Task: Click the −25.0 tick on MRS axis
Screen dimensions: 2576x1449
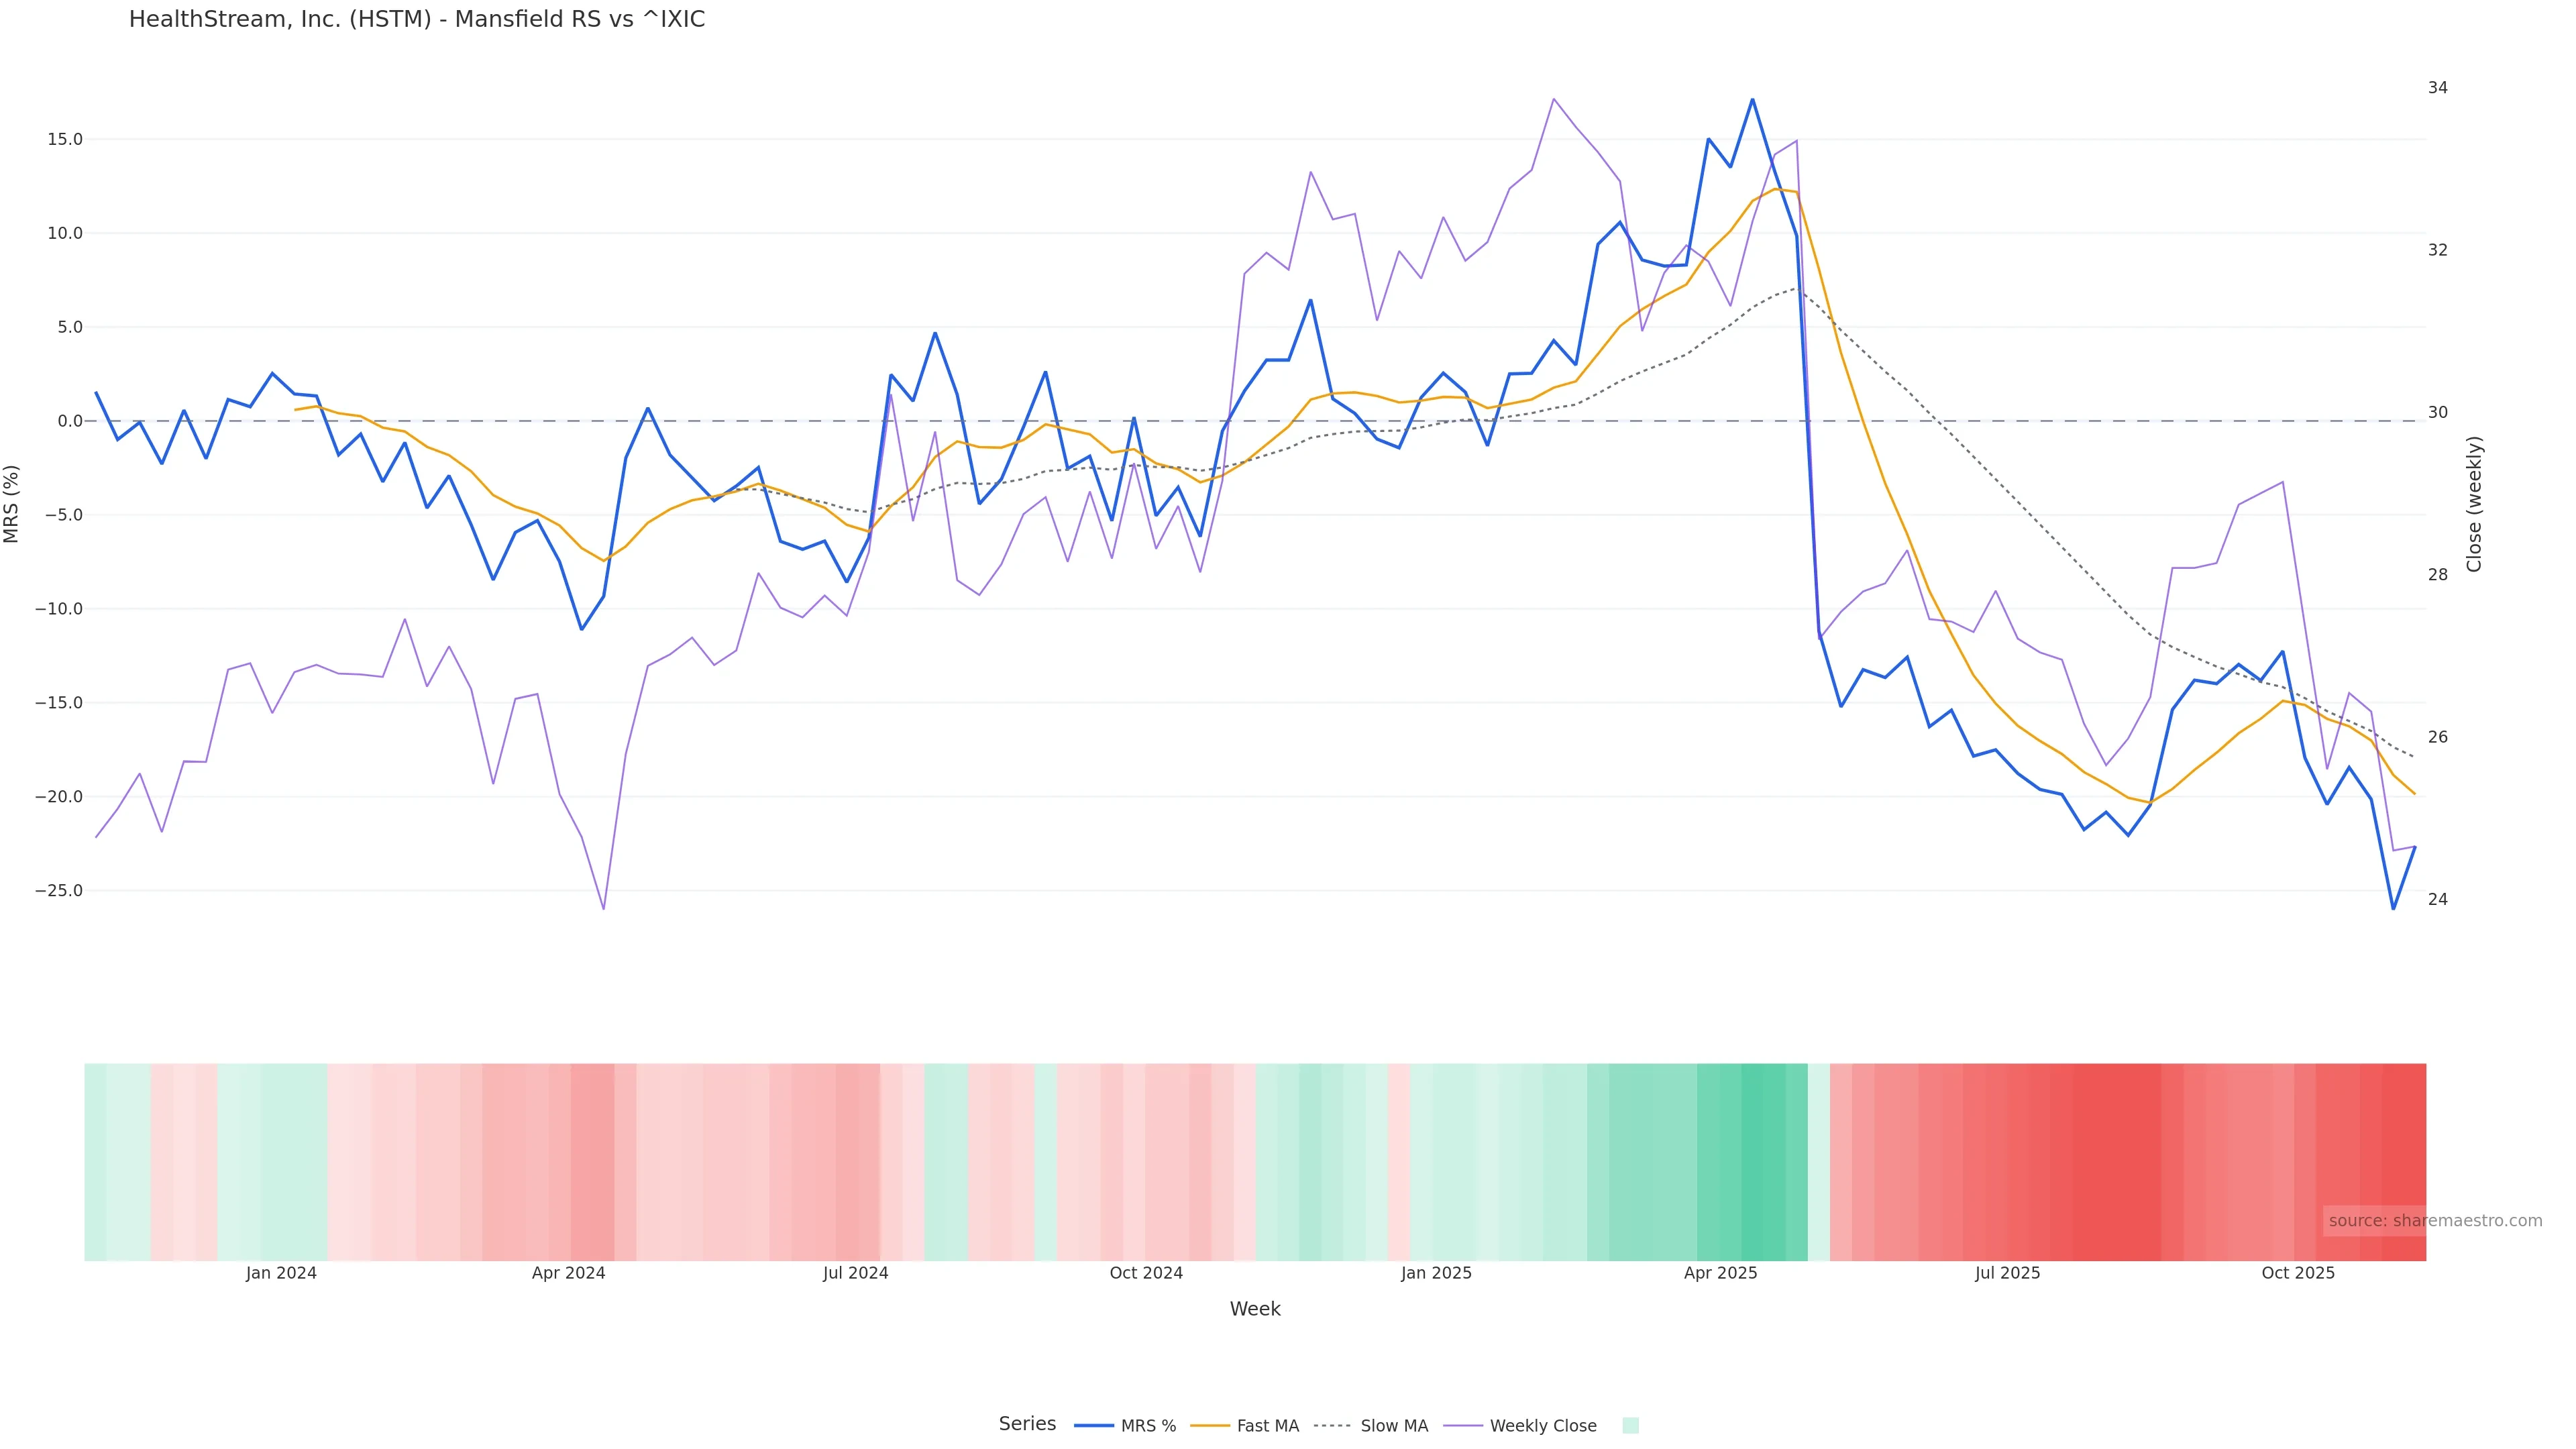Action: (x=59, y=891)
